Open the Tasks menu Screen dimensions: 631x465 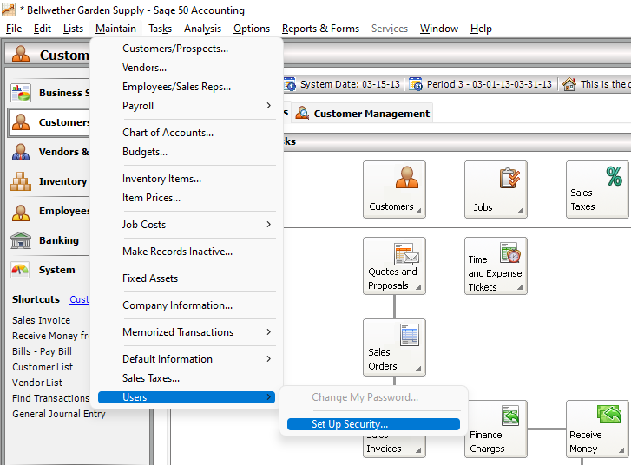pos(161,29)
